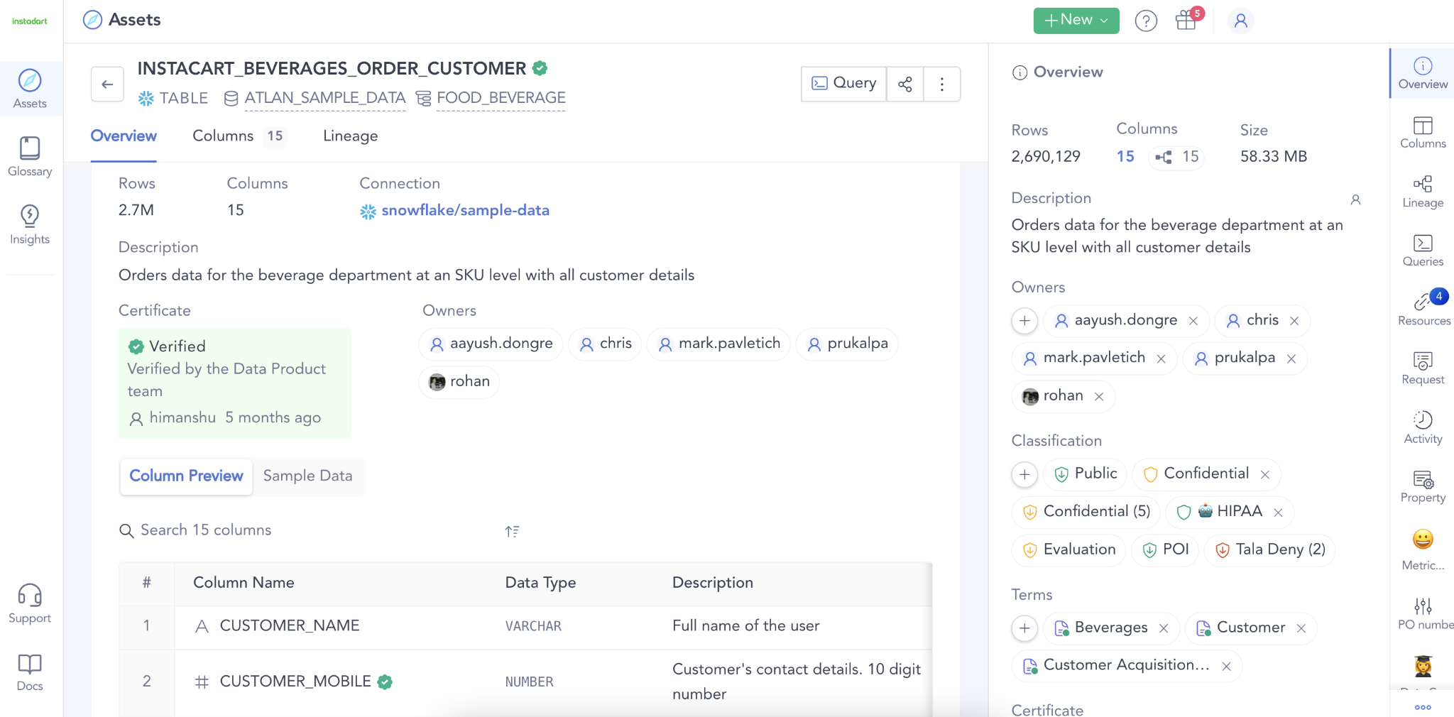Viewport: 1454px width, 717px height.
Task: Switch to the Columns tab
Action: [222, 136]
